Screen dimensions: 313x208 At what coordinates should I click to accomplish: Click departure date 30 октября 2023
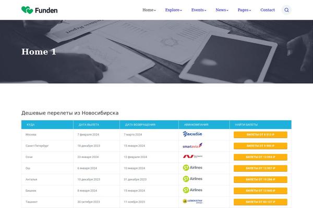(x=89, y=202)
